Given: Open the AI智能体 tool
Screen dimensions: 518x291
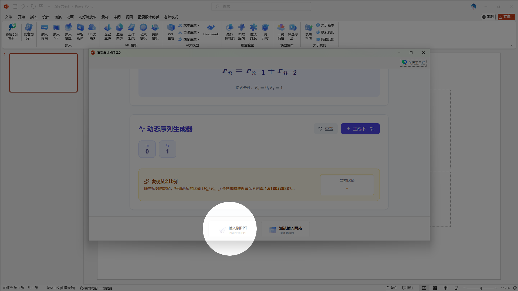Looking at the screenshot, I should (80, 32).
